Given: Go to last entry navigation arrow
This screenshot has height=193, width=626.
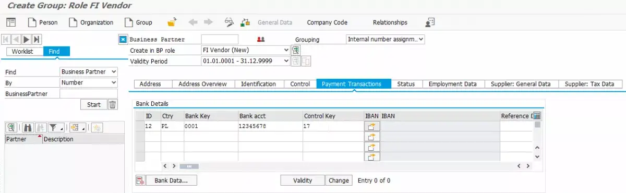Looking at the screenshot, I should tap(37, 39).
